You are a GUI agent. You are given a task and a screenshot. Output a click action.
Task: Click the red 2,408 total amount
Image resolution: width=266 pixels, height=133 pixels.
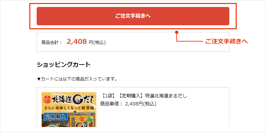coord(77,42)
